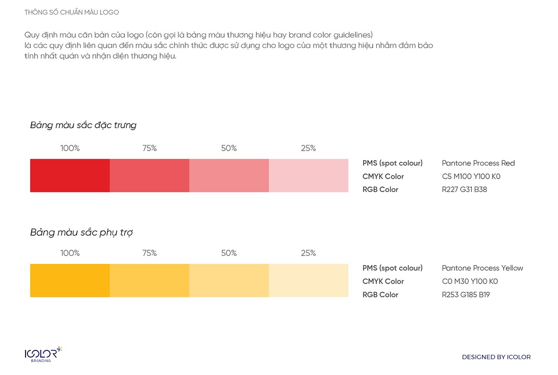The image size is (558, 375).
Task: Click the 100% yellow color swatch
Action: click(70, 280)
